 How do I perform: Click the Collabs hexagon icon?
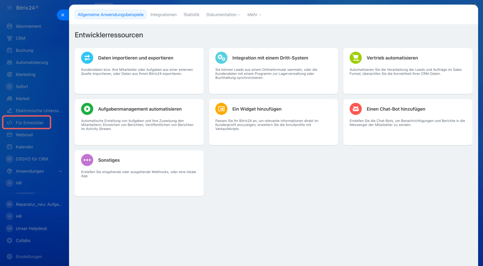tap(9, 240)
